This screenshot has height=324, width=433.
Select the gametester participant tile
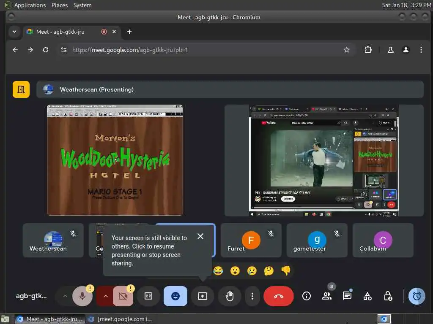pos(317,240)
